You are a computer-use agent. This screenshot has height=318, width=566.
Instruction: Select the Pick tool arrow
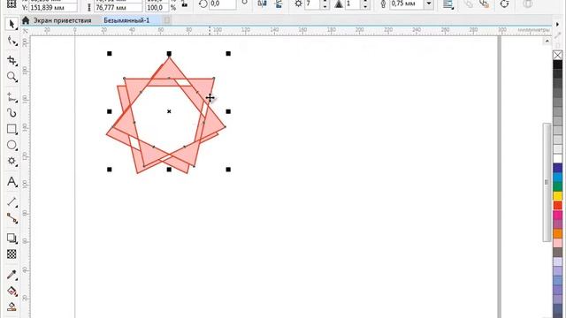coord(11,24)
